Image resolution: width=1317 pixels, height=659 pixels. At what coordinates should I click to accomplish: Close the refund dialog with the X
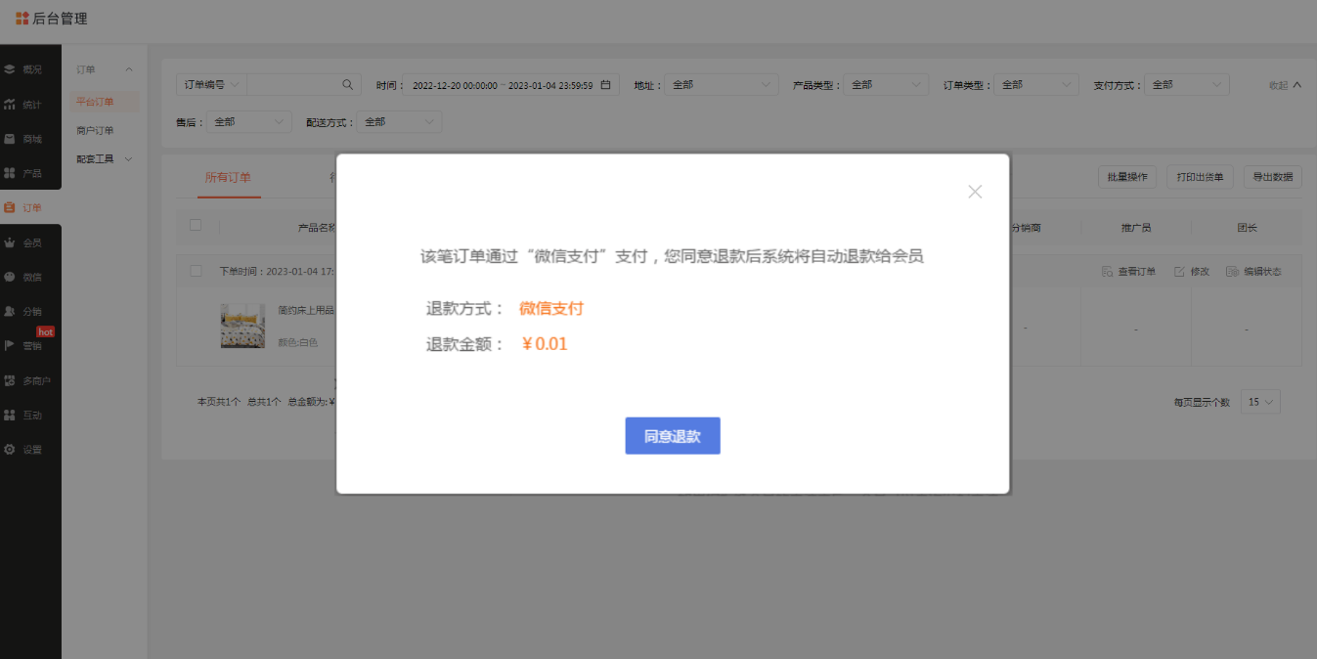click(x=975, y=192)
